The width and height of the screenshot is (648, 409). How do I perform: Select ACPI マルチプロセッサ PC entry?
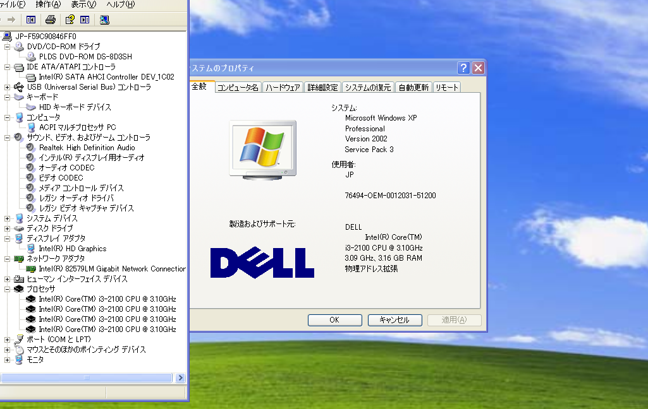point(77,127)
